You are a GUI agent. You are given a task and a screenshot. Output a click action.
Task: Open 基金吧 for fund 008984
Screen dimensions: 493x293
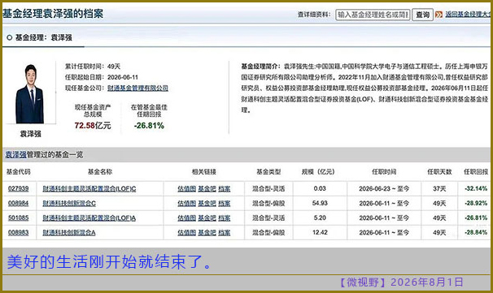click(207, 203)
